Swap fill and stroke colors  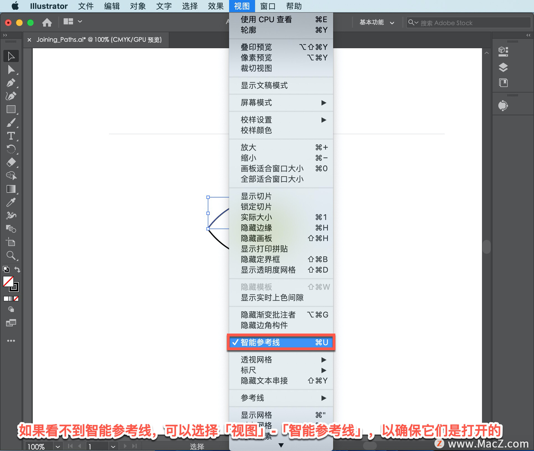point(18,269)
